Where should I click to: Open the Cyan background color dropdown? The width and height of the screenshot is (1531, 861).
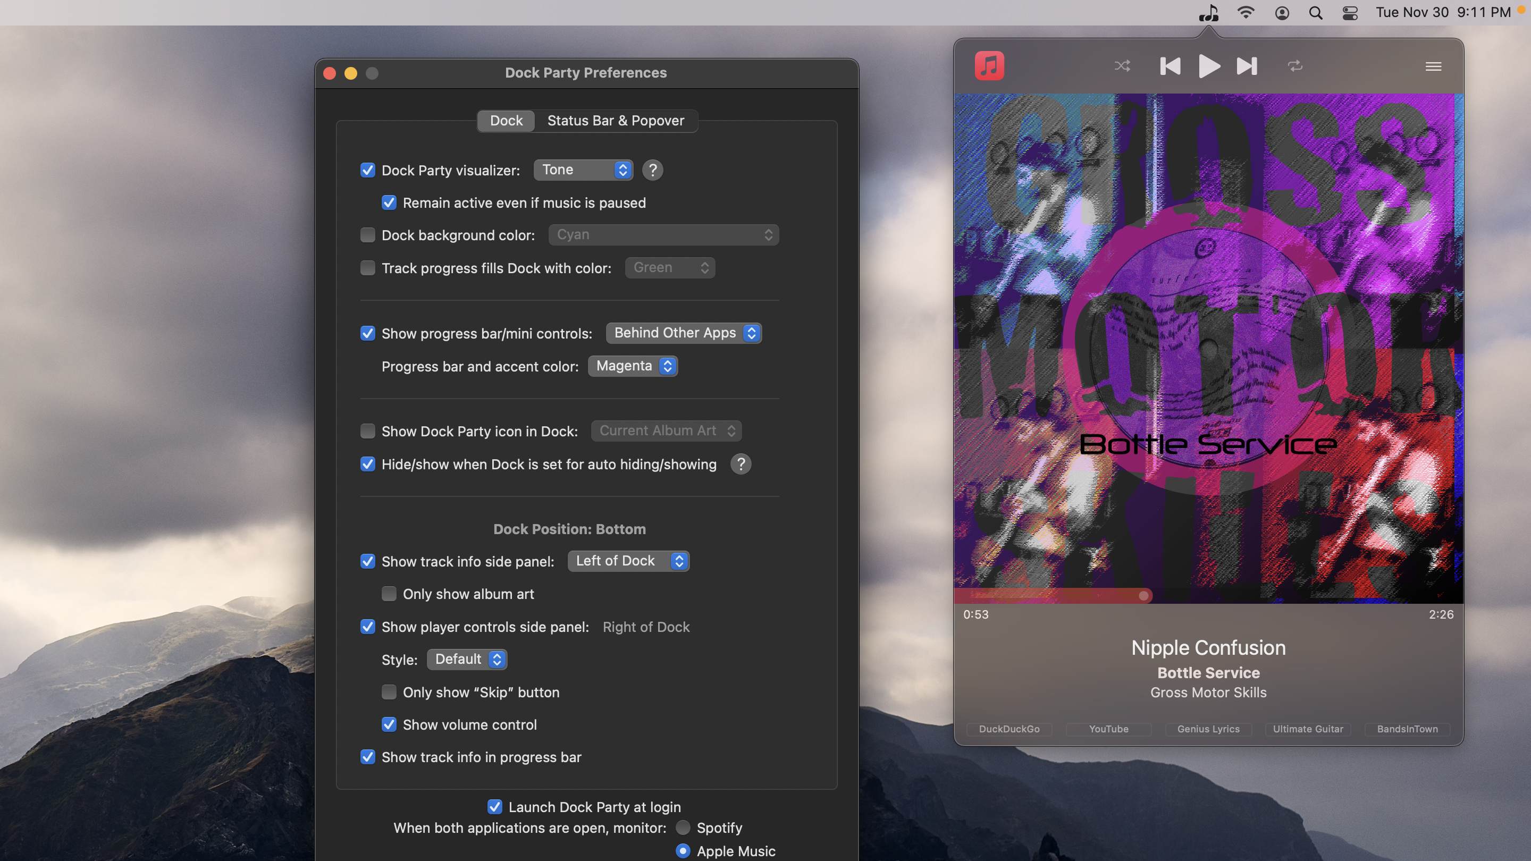[x=663, y=235]
